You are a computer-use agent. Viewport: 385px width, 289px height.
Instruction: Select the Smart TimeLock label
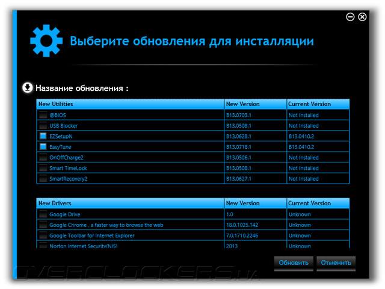tap(68, 168)
